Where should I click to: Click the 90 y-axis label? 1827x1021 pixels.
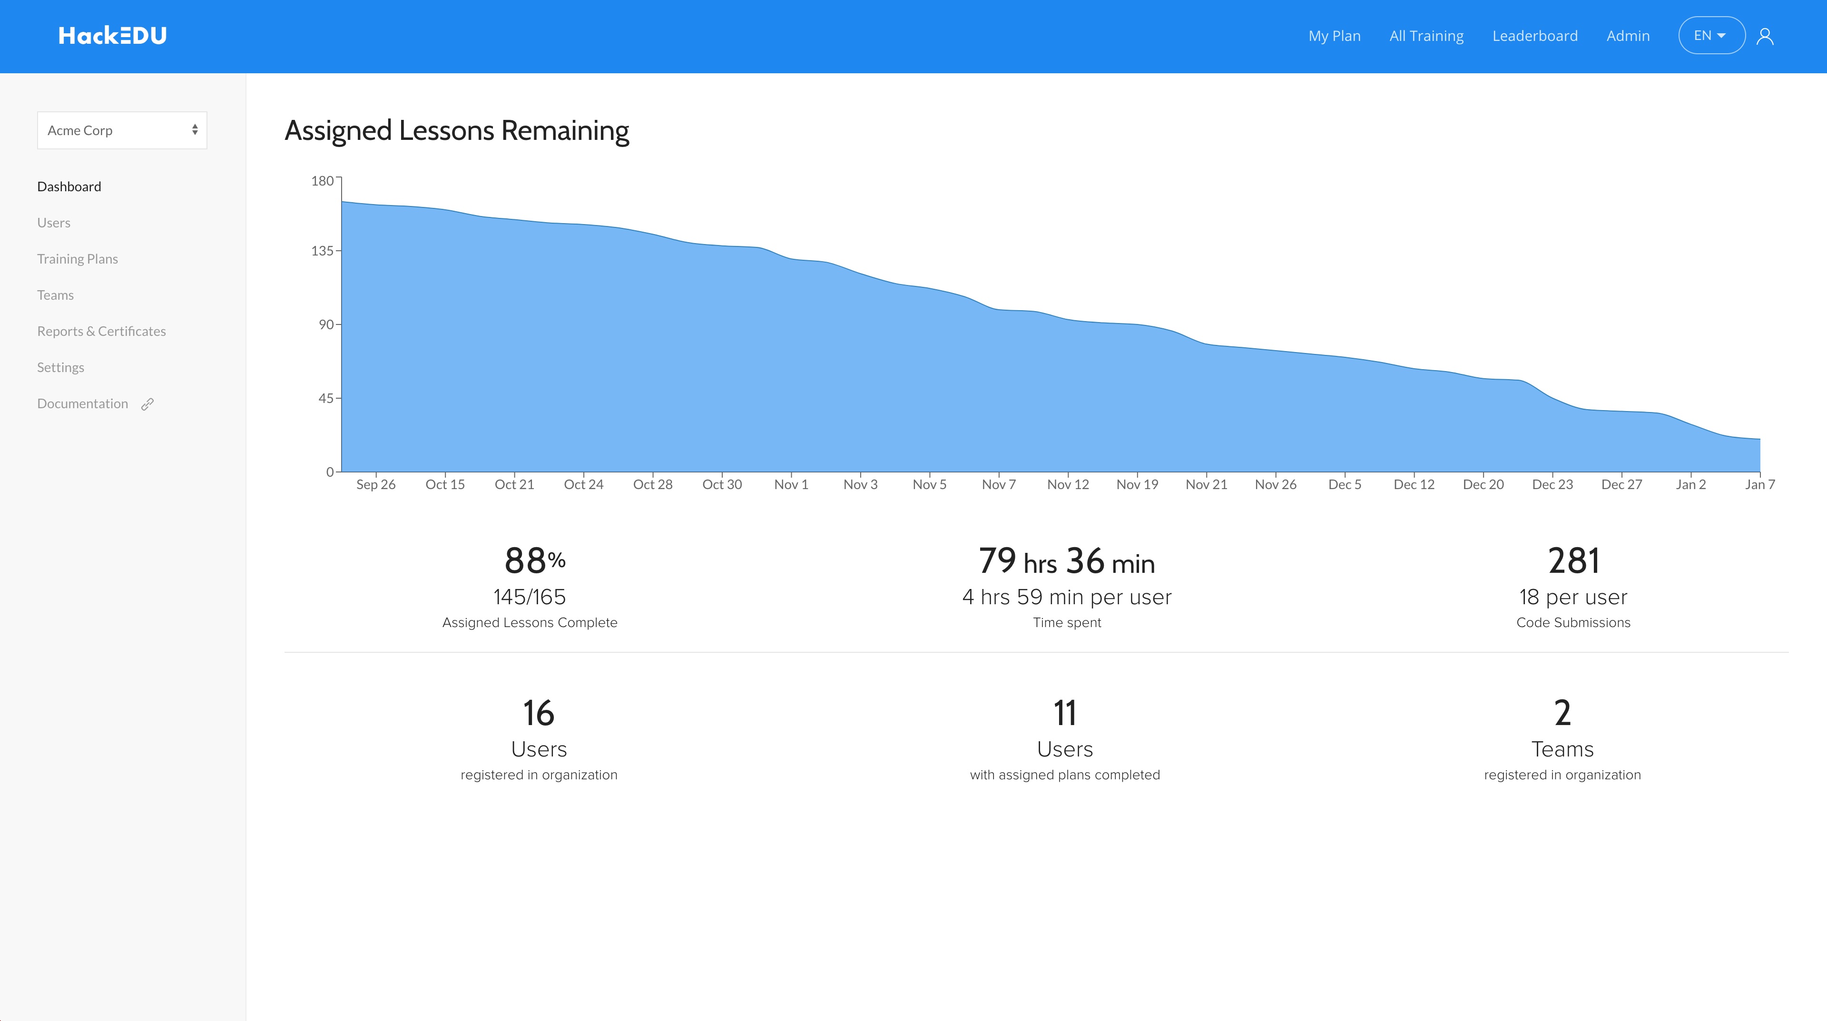coord(325,325)
